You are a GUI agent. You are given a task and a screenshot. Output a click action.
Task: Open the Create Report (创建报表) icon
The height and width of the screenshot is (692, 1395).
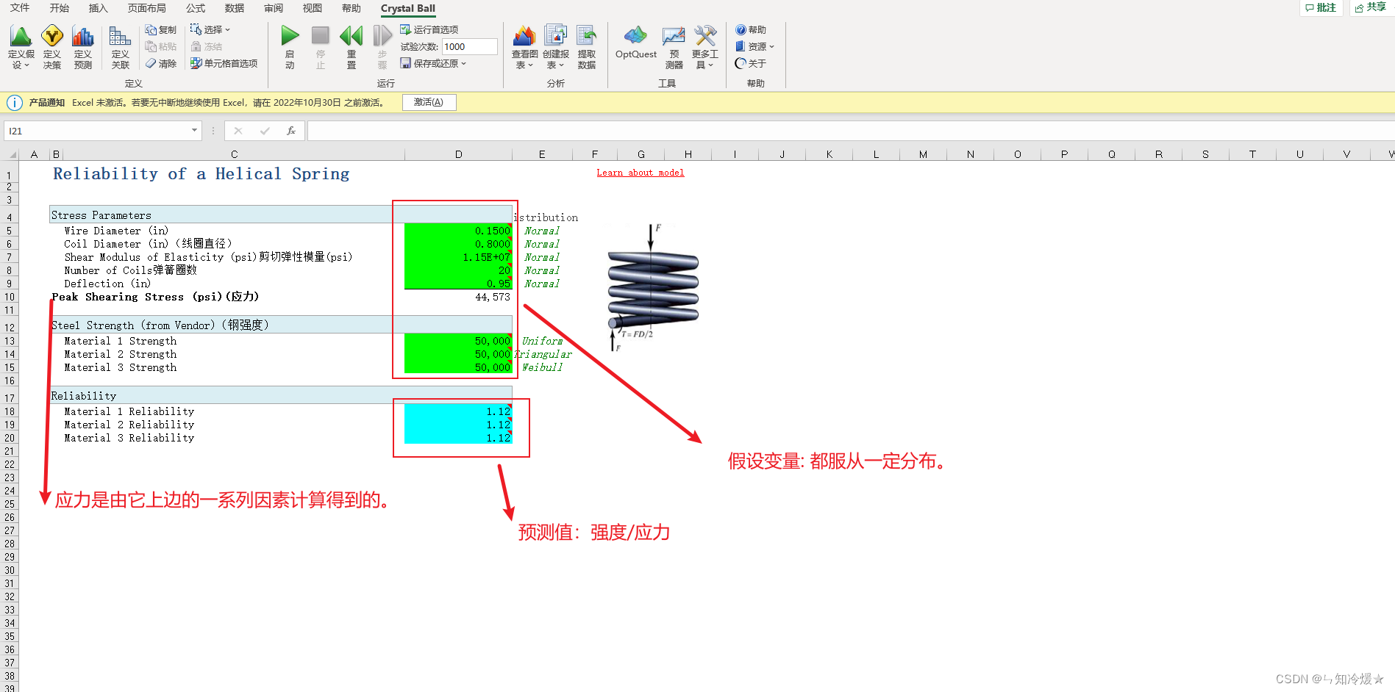click(556, 36)
